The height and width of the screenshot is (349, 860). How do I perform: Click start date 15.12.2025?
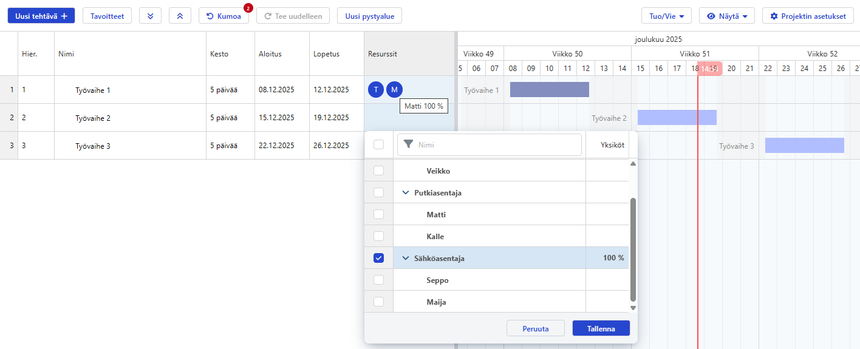point(282,118)
